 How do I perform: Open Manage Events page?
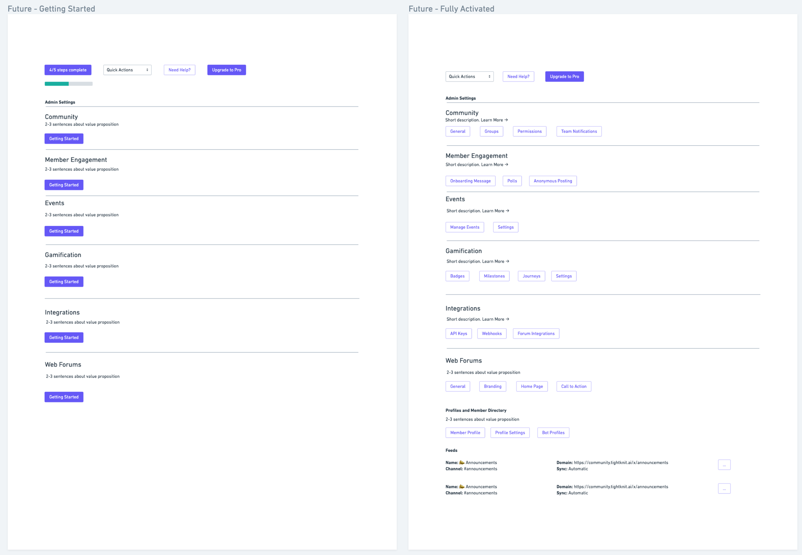464,227
